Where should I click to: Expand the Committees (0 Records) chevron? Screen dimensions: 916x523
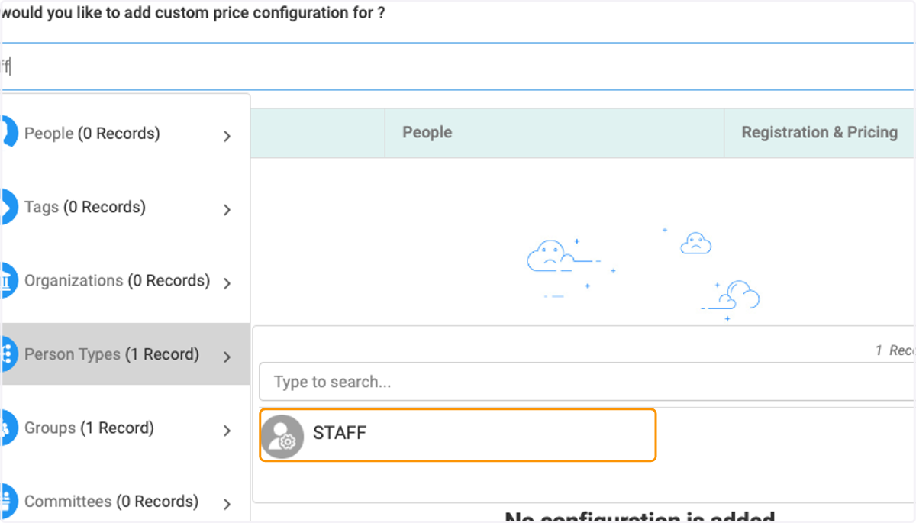click(x=227, y=504)
